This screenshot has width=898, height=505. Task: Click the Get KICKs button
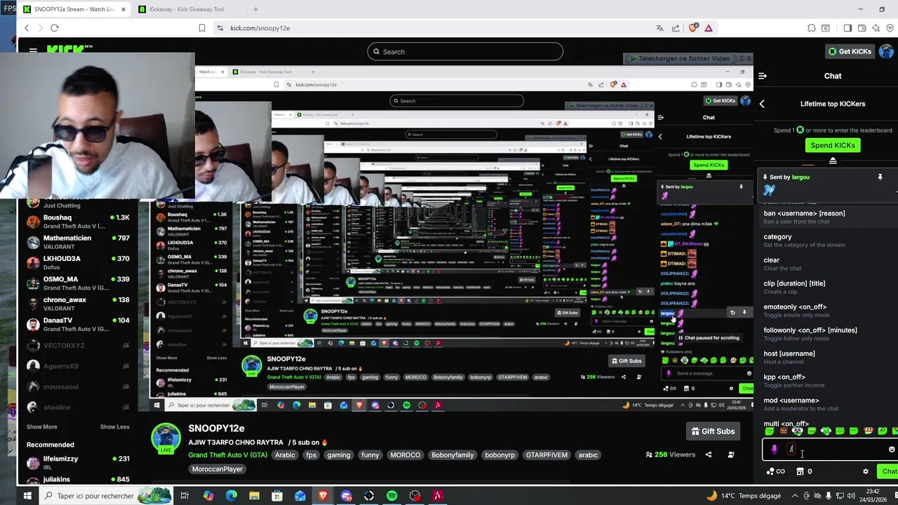pos(850,51)
